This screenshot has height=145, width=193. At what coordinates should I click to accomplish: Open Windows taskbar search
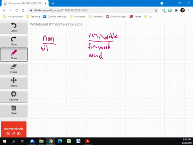pos(14,141)
